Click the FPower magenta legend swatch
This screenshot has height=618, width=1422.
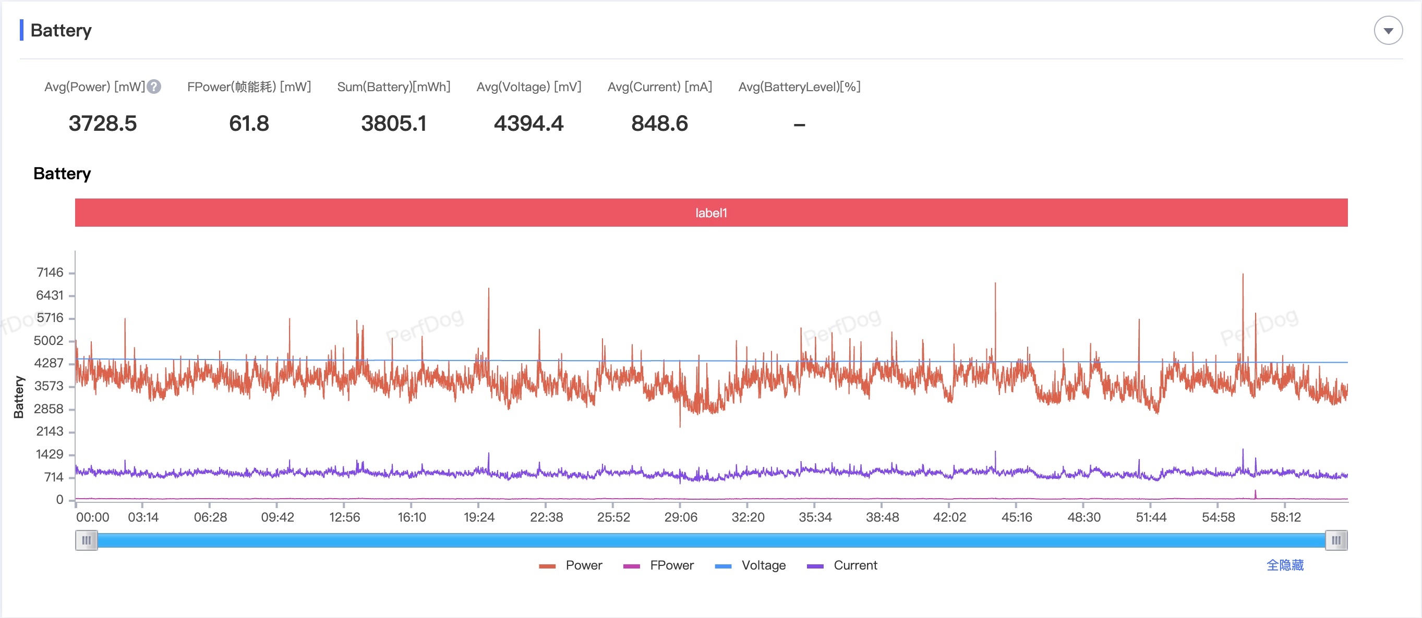click(631, 566)
